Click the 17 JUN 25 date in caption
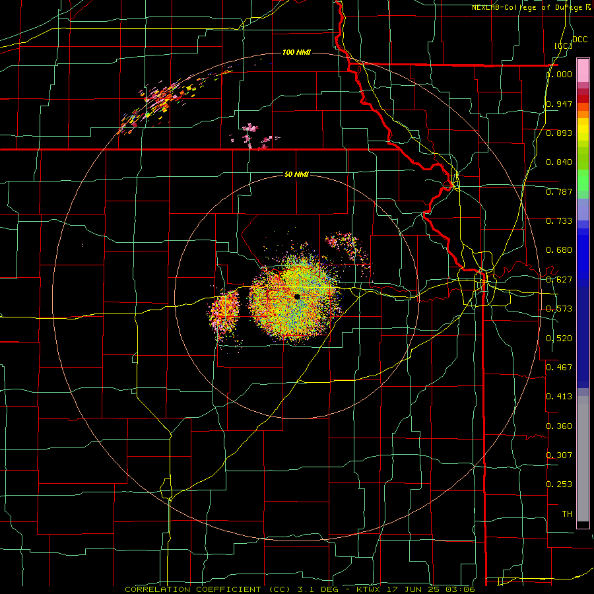Image resolution: width=594 pixels, height=594 pixels. click(414, 589)
